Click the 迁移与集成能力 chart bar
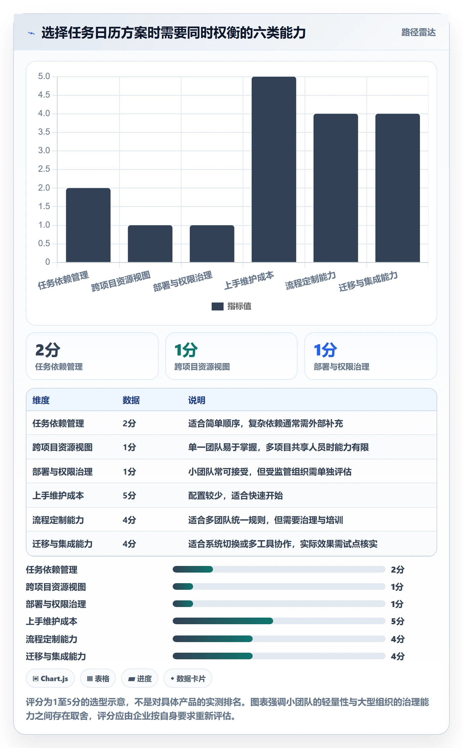Image resolution: width=463 pixels, height=748 pixels. (398, 188)
